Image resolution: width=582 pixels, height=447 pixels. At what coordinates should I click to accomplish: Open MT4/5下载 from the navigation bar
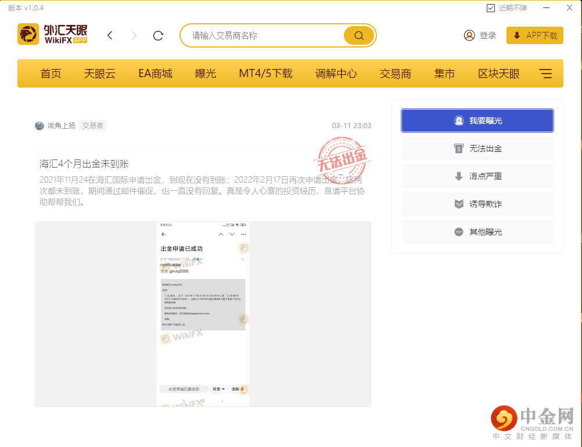pyautogui.click(x=265, y=73)
